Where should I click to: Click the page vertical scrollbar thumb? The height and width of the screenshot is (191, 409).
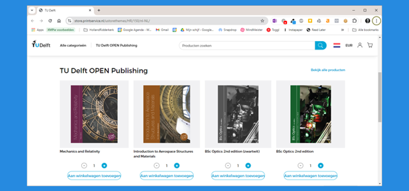(379, 97)
